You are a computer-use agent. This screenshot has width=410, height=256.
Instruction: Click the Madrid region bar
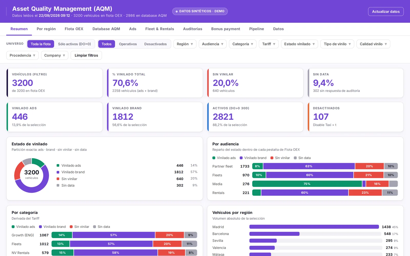pos(314,227)
